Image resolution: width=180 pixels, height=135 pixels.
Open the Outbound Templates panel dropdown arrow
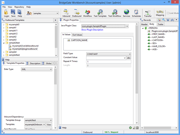pos(55,20)
